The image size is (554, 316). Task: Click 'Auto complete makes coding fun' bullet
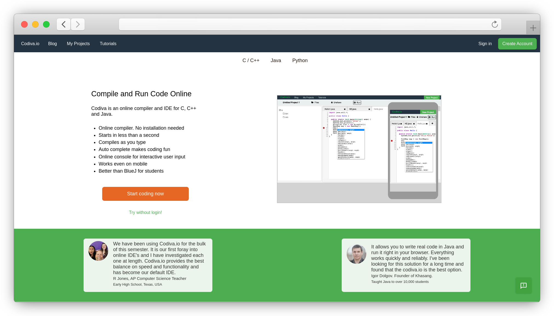134,149
